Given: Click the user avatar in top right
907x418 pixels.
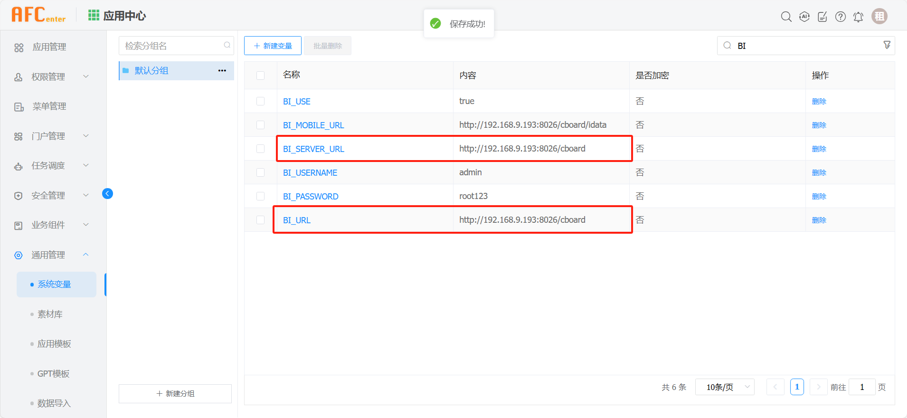Looking at the screenshot, I should click(879, 16).
